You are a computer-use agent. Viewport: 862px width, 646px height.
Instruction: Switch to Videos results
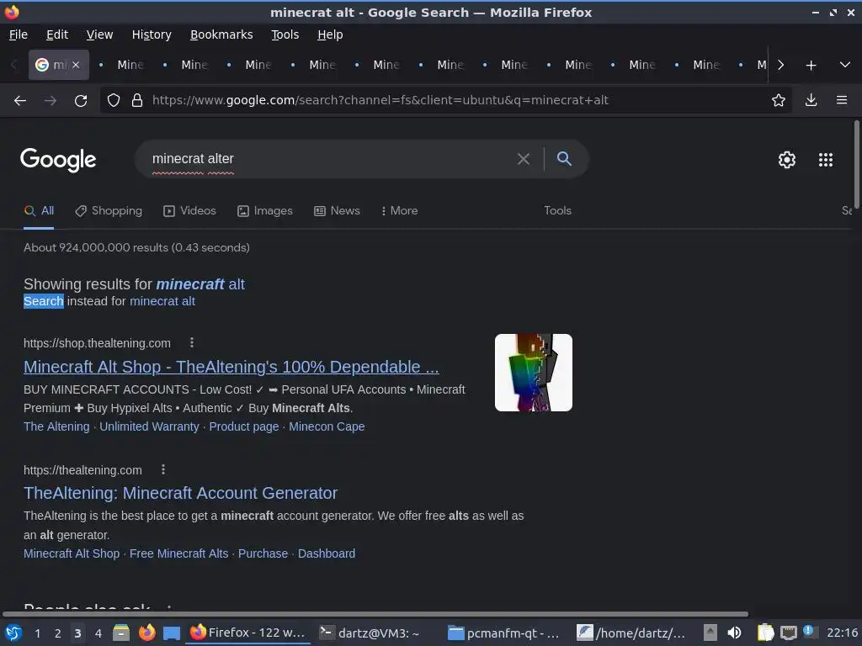189,211
